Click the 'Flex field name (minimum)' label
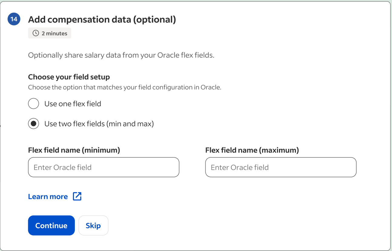 [x=74, y=150]
